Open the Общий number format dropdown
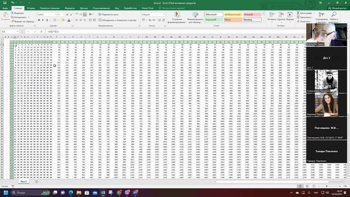 coord(164,15)
